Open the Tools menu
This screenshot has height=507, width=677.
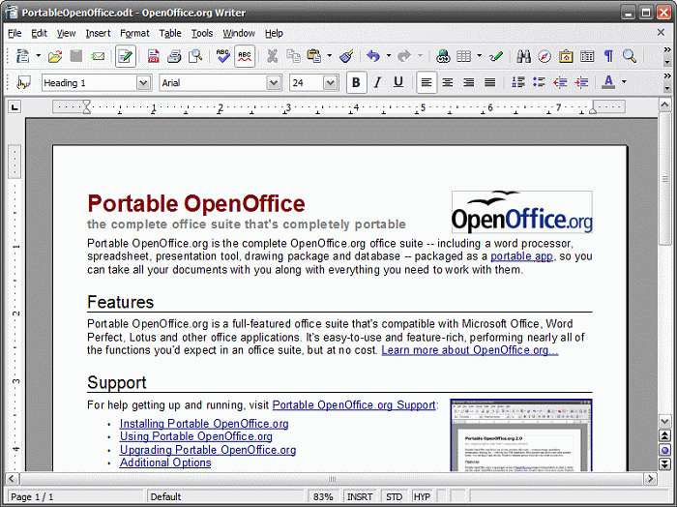pos(202,33)
